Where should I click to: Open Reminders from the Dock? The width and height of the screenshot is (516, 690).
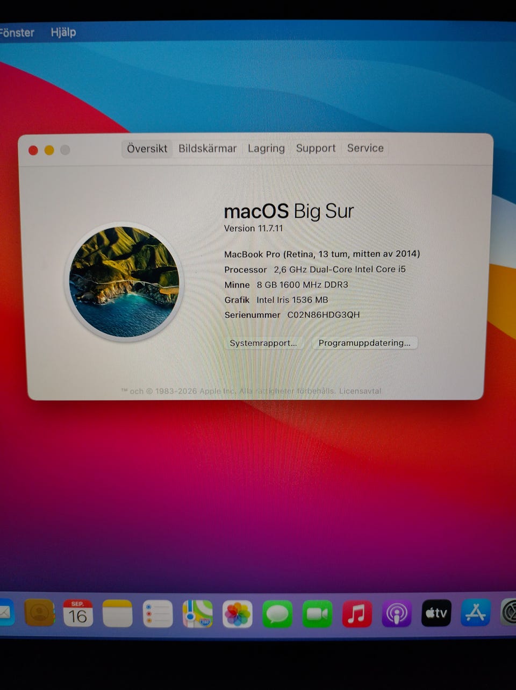coord(157,614)
